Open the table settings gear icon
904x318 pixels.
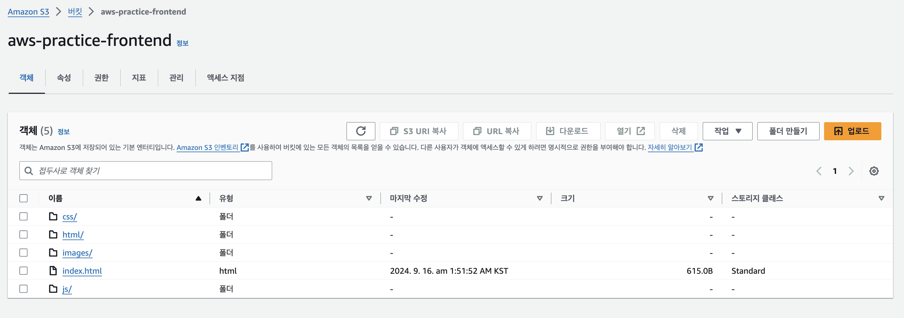874,171
